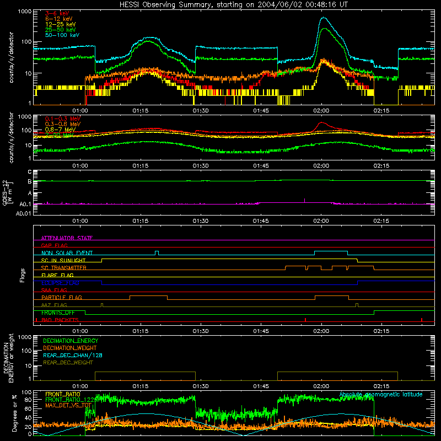441x441 pixels.
Task: Click the 0.1-0.3 MeV legend label
Action: [63, 119]
